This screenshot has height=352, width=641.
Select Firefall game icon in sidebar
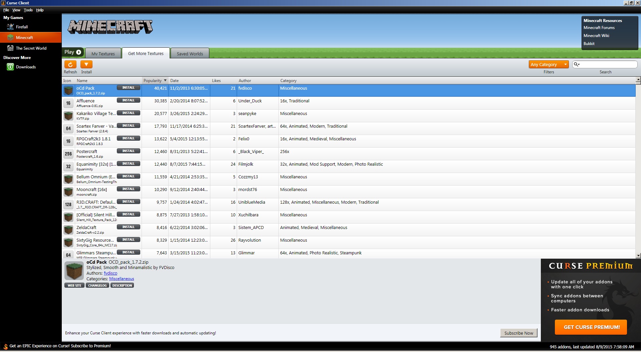pyautogui.click(x=10, y=27)
